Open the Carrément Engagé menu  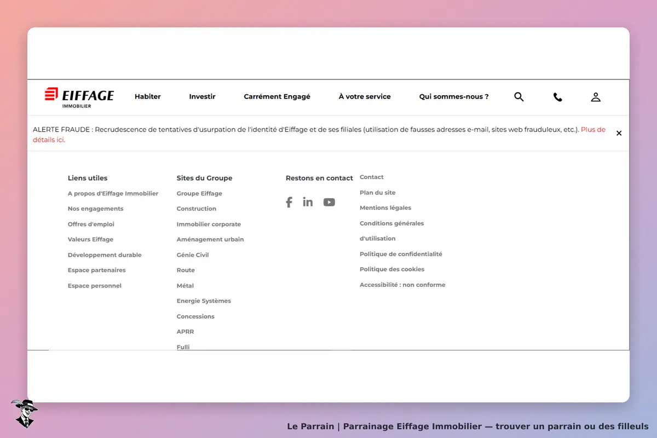tap(277, 96)
